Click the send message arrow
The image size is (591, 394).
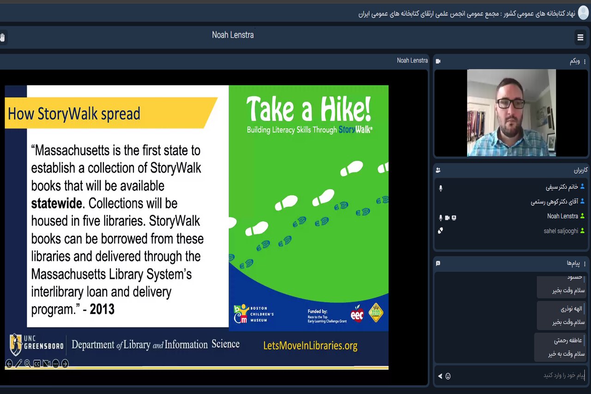[x=440, y=376]
